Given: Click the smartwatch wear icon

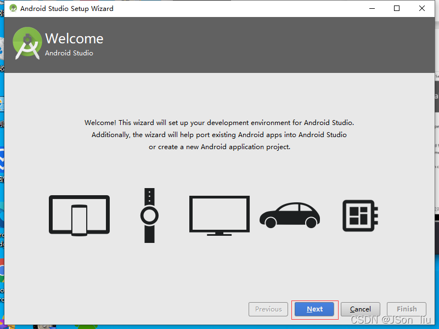Looking at the screenshot, I should point(149,215).
